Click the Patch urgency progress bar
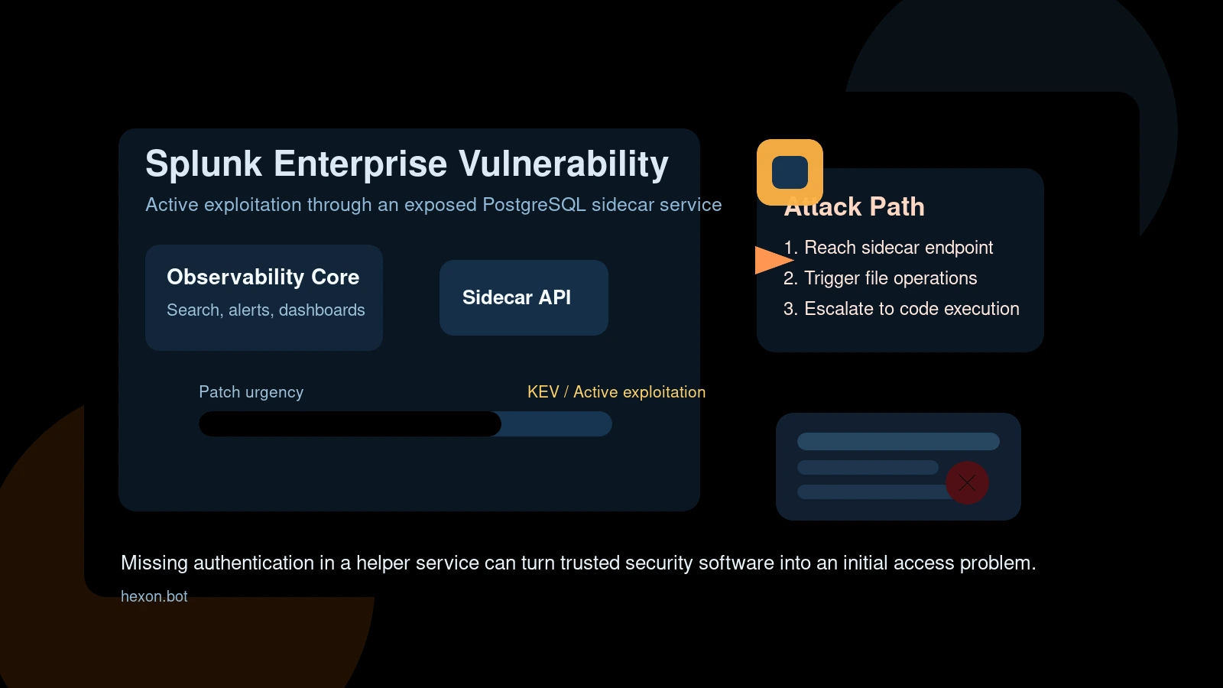The width and height of the screenshot is (1223, 688). tap(405, 424)
